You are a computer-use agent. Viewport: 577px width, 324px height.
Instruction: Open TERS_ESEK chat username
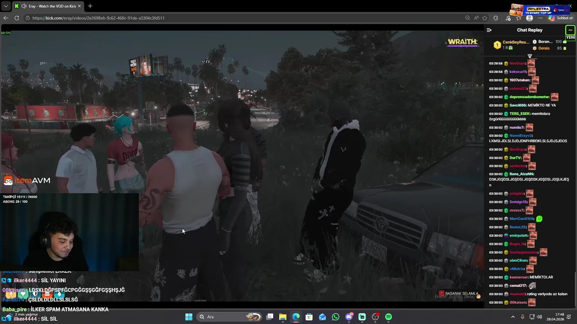(x=520, y=114)
